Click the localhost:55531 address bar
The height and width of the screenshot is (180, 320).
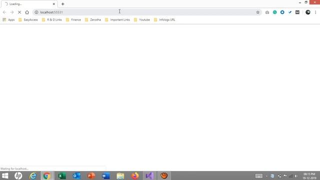147,12
